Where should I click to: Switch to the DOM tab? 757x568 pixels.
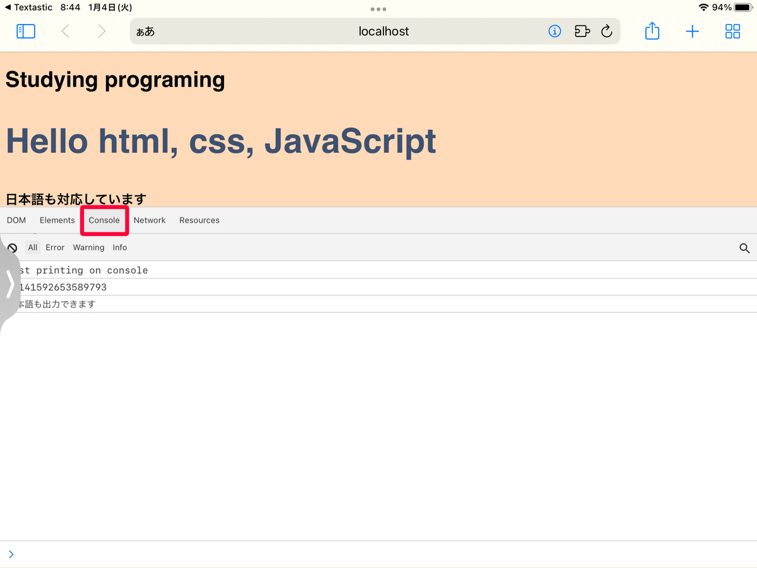click(16, 220)
